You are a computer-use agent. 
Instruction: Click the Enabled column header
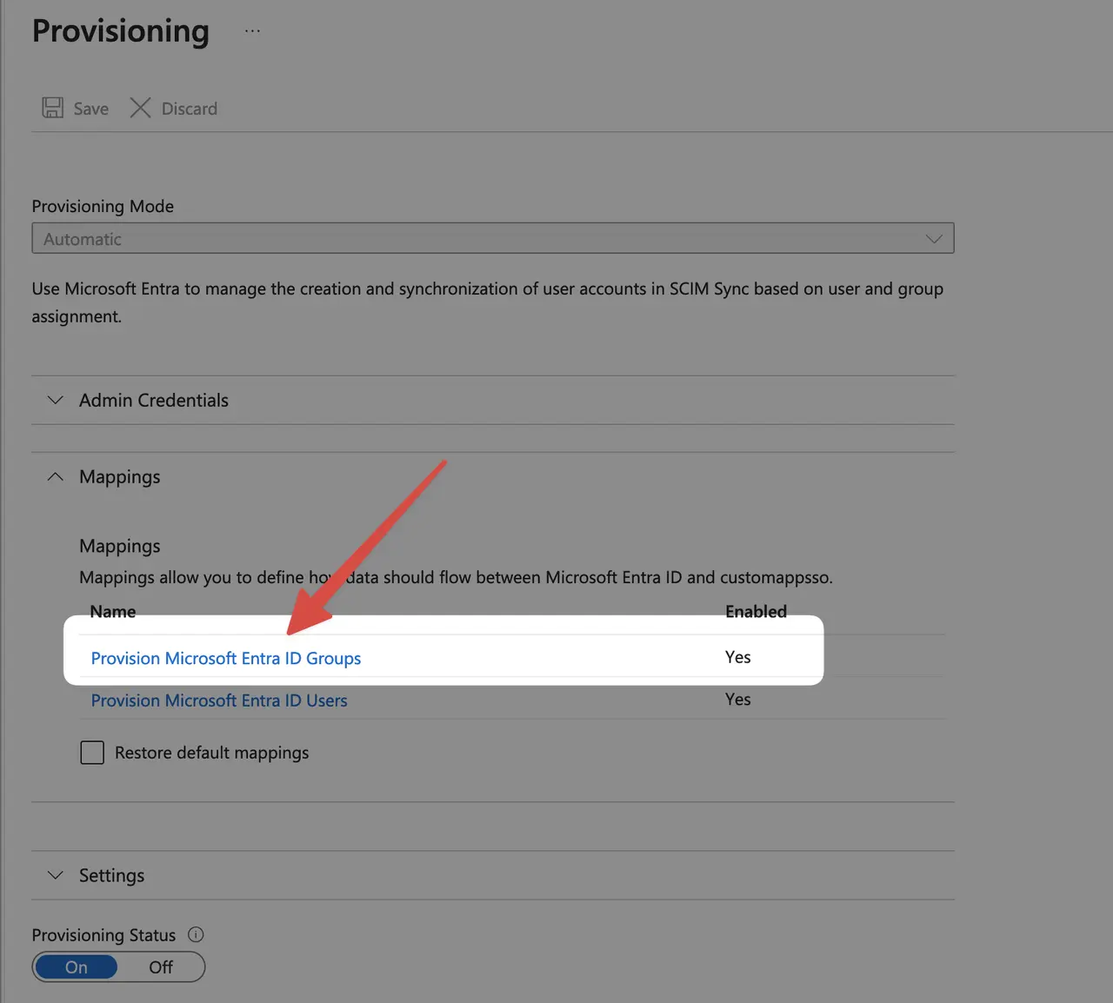(756, 611)
